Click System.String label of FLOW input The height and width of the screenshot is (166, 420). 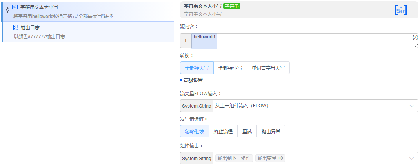coord(196,106)
